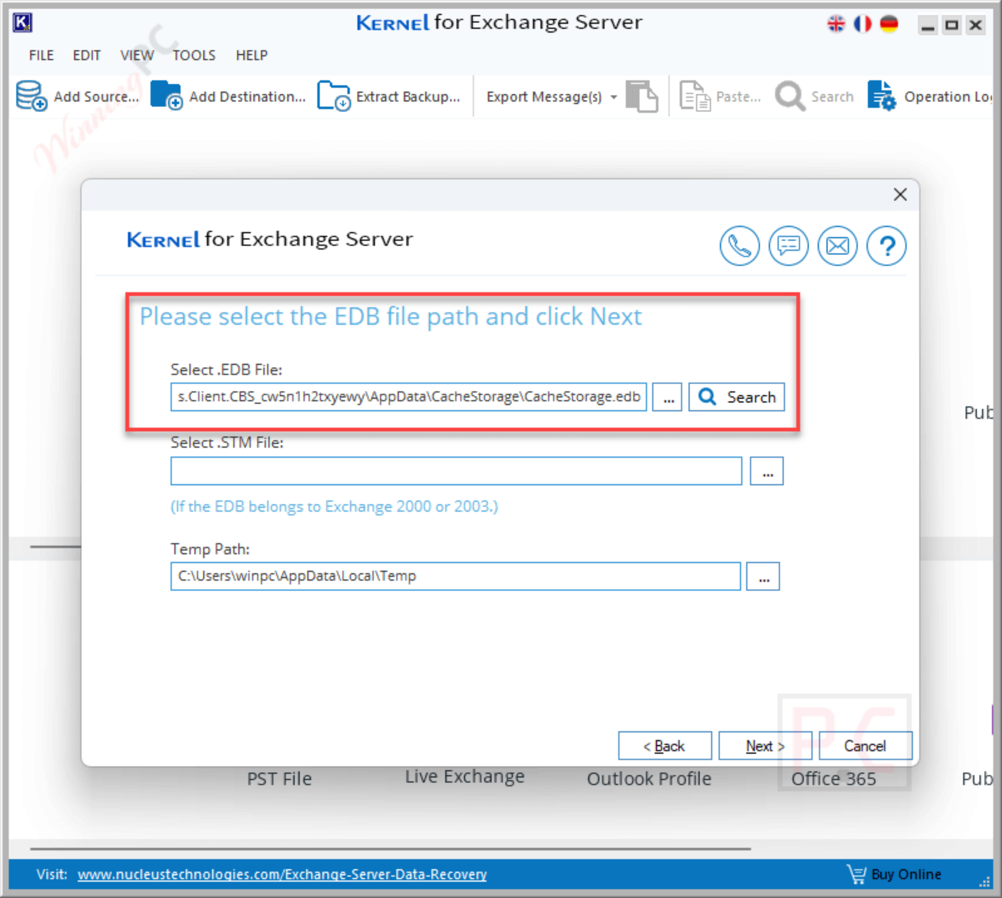
Task: Click the Add Source toolbar icon
Action: click(31, 96)
